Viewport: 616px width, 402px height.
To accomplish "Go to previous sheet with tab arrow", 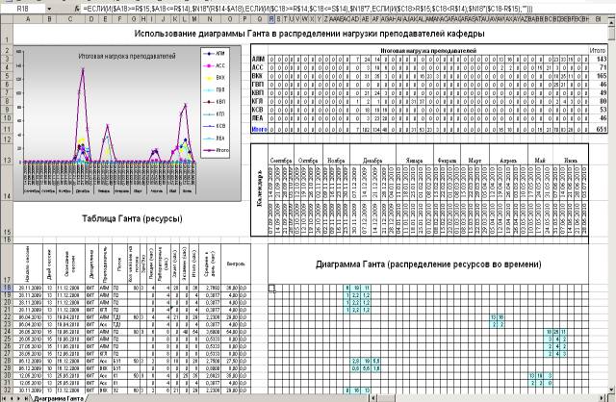I will (12, 398).
